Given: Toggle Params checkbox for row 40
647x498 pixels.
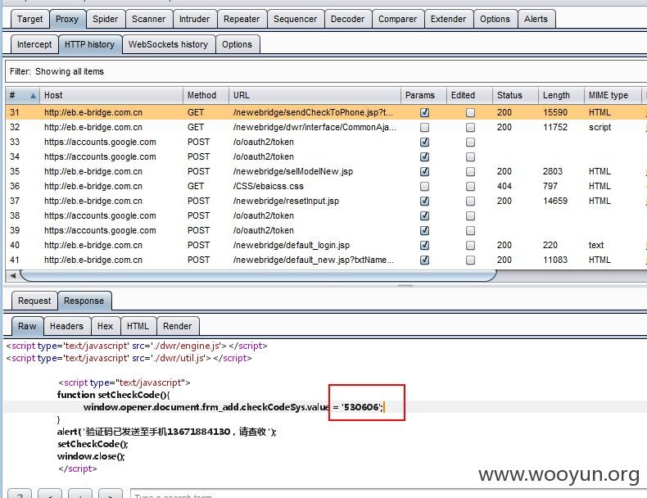Looking at the screenshot, I should coord(424,245).
